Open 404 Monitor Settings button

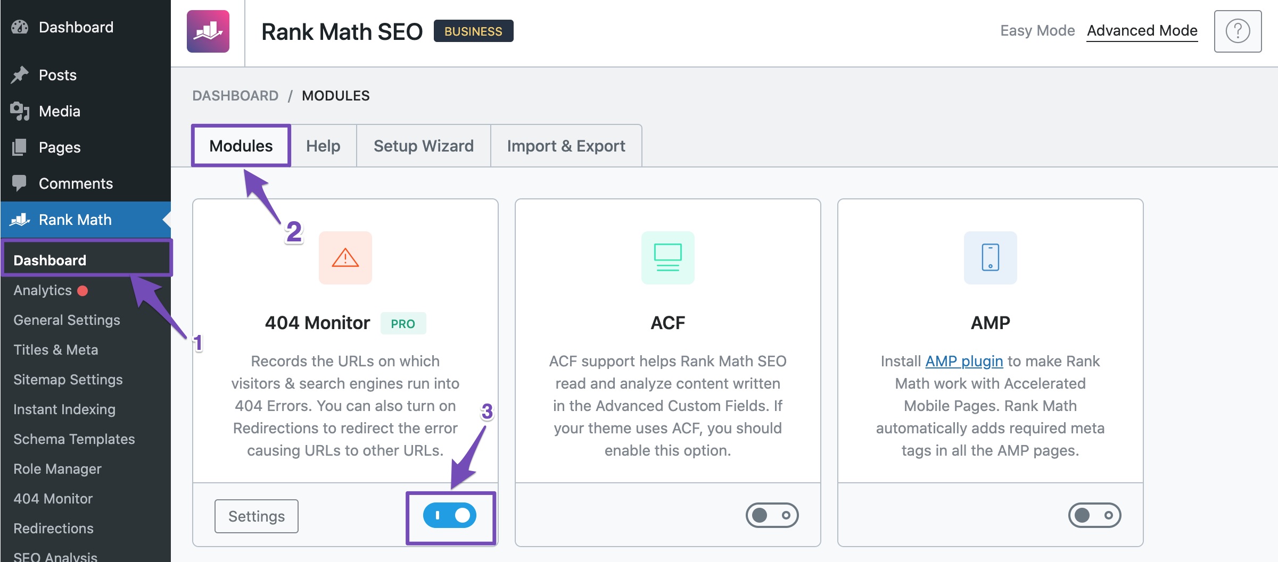pyautogui.click(x=256, y=516)
